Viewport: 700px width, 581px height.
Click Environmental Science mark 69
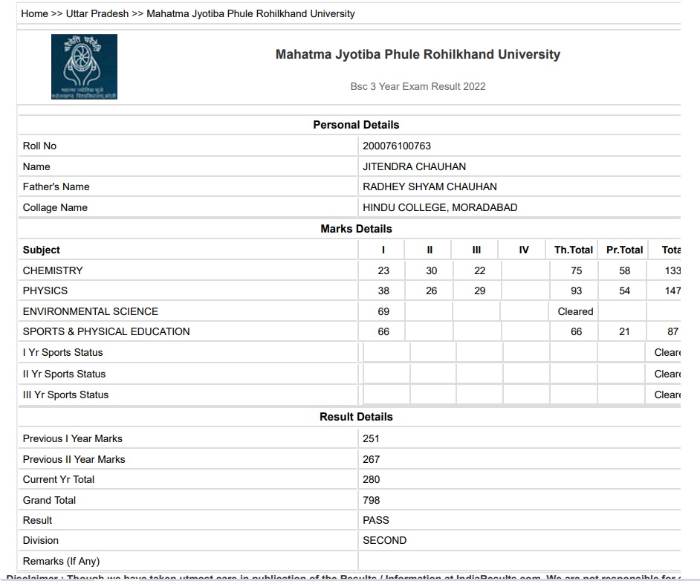point(383,311)
